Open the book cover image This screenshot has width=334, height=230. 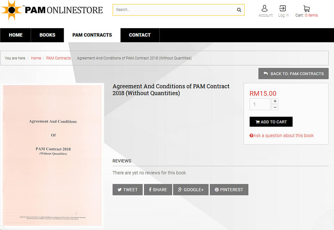[x=52, y=155]
